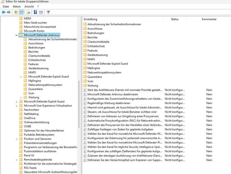Image resolution: width=231 pixels, height=174 pixels.
Task: Toggle the show/hide console tree icon
Action: click(x=22, y=12)
